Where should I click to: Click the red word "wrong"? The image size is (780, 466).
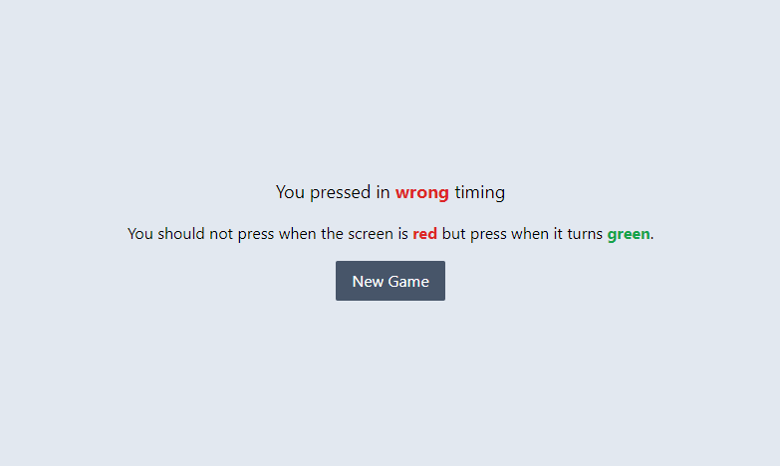coord(421,192)
